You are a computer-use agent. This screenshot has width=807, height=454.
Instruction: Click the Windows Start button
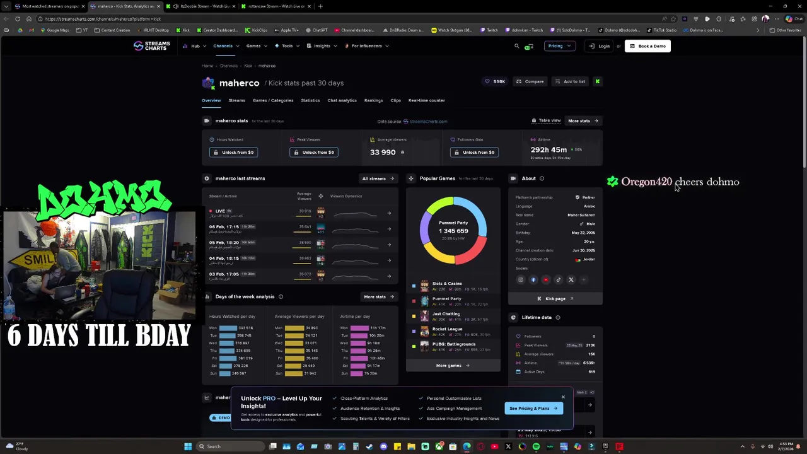187,446
